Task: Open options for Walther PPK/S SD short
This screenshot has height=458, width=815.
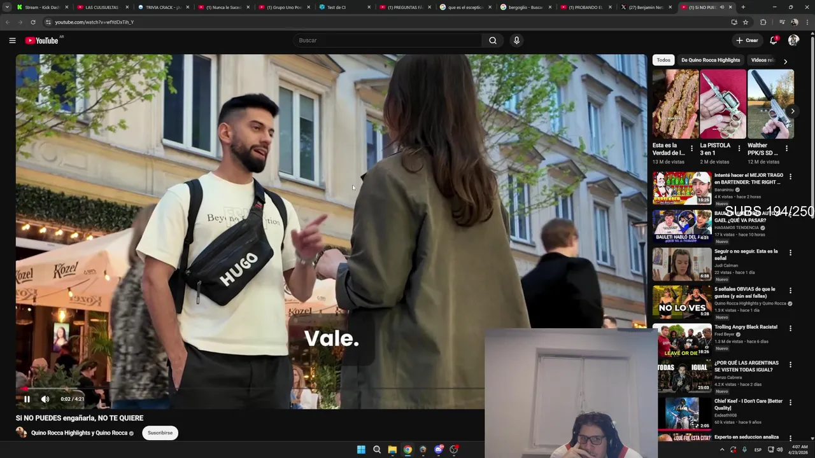Action: point(786,148)
